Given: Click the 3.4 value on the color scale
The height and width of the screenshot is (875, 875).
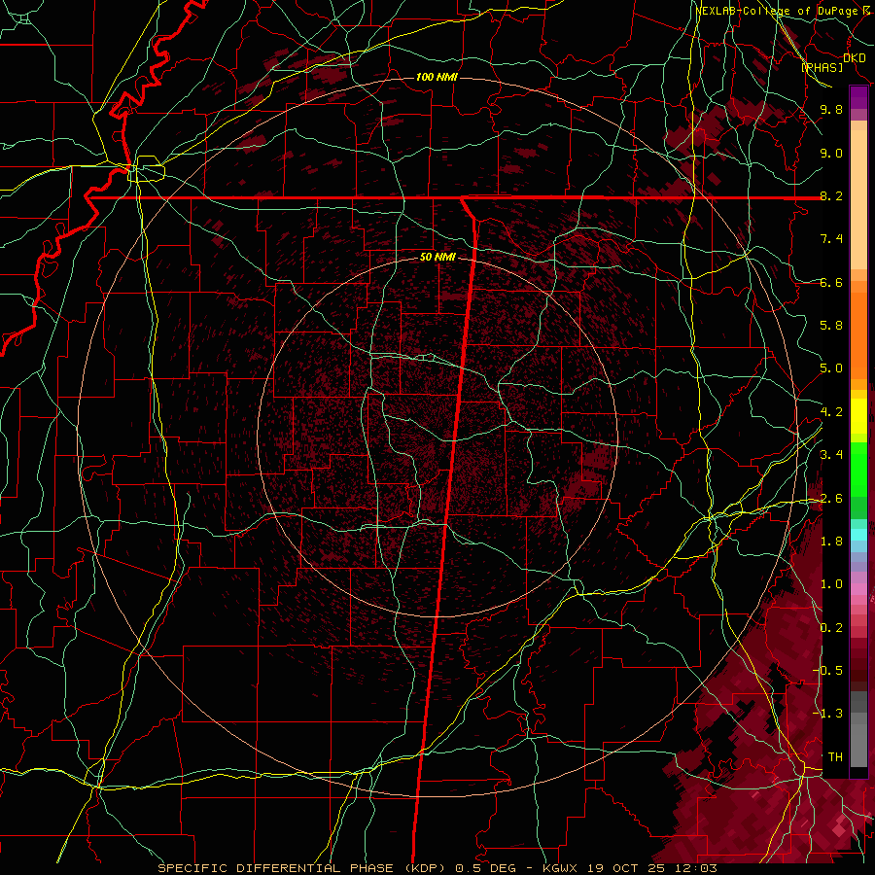Looking at the screenshot, I should [831, 455].
